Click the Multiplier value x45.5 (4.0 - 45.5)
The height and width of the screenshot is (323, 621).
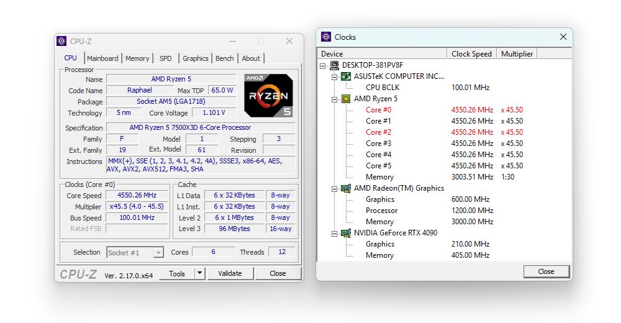137,206
